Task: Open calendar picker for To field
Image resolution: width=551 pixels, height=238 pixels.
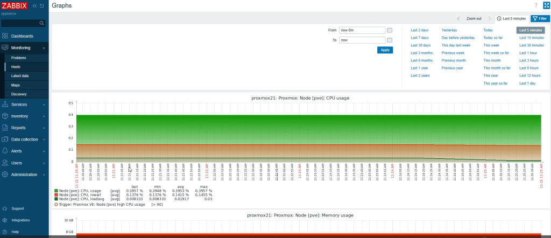Action: click(390, 40)
